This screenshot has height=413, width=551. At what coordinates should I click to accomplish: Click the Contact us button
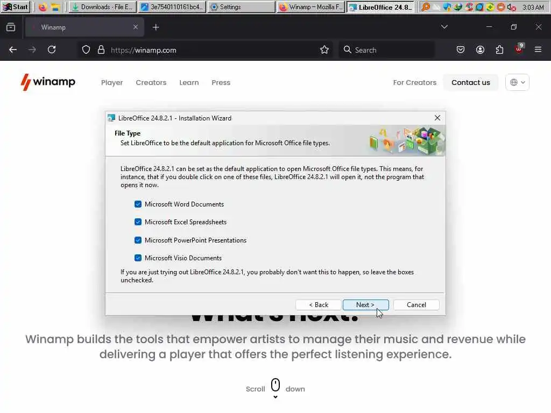[x=470, y=82]
